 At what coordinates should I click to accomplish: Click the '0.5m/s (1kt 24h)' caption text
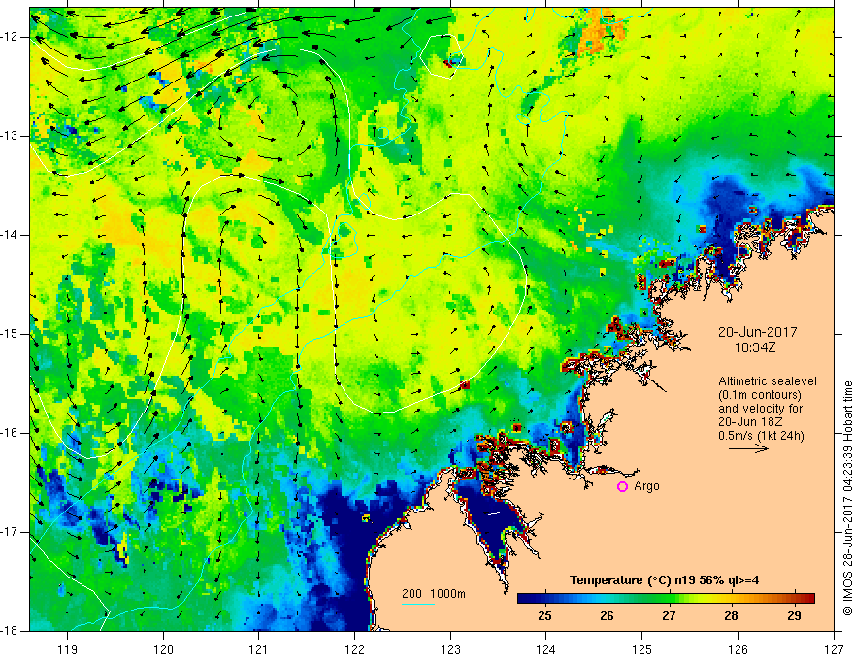[x=762, y=436]
